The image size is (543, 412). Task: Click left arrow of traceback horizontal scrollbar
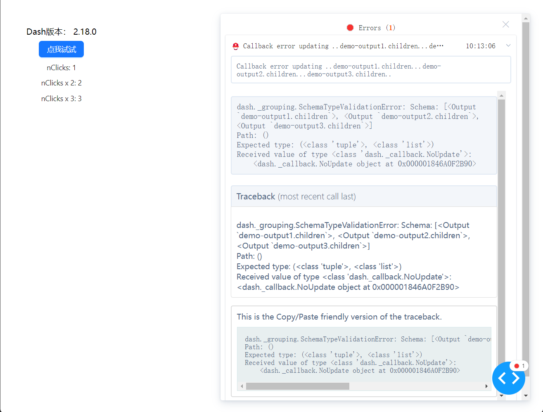pos(242,386)
